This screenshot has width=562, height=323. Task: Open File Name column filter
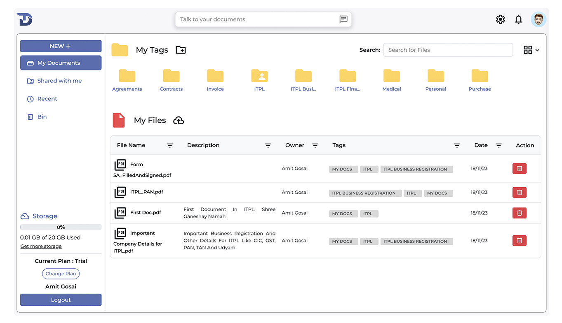[x=170, y=146]
